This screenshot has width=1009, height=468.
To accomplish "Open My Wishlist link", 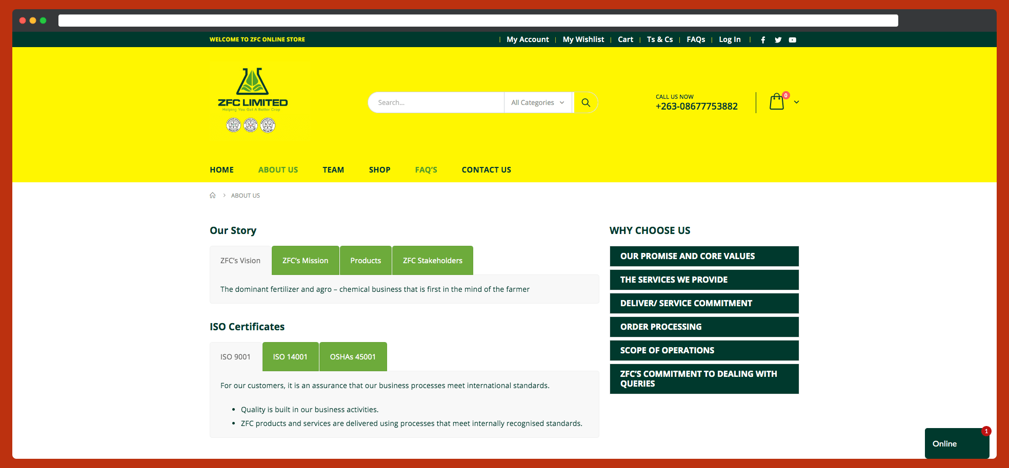I will click(x=583, y=39).
